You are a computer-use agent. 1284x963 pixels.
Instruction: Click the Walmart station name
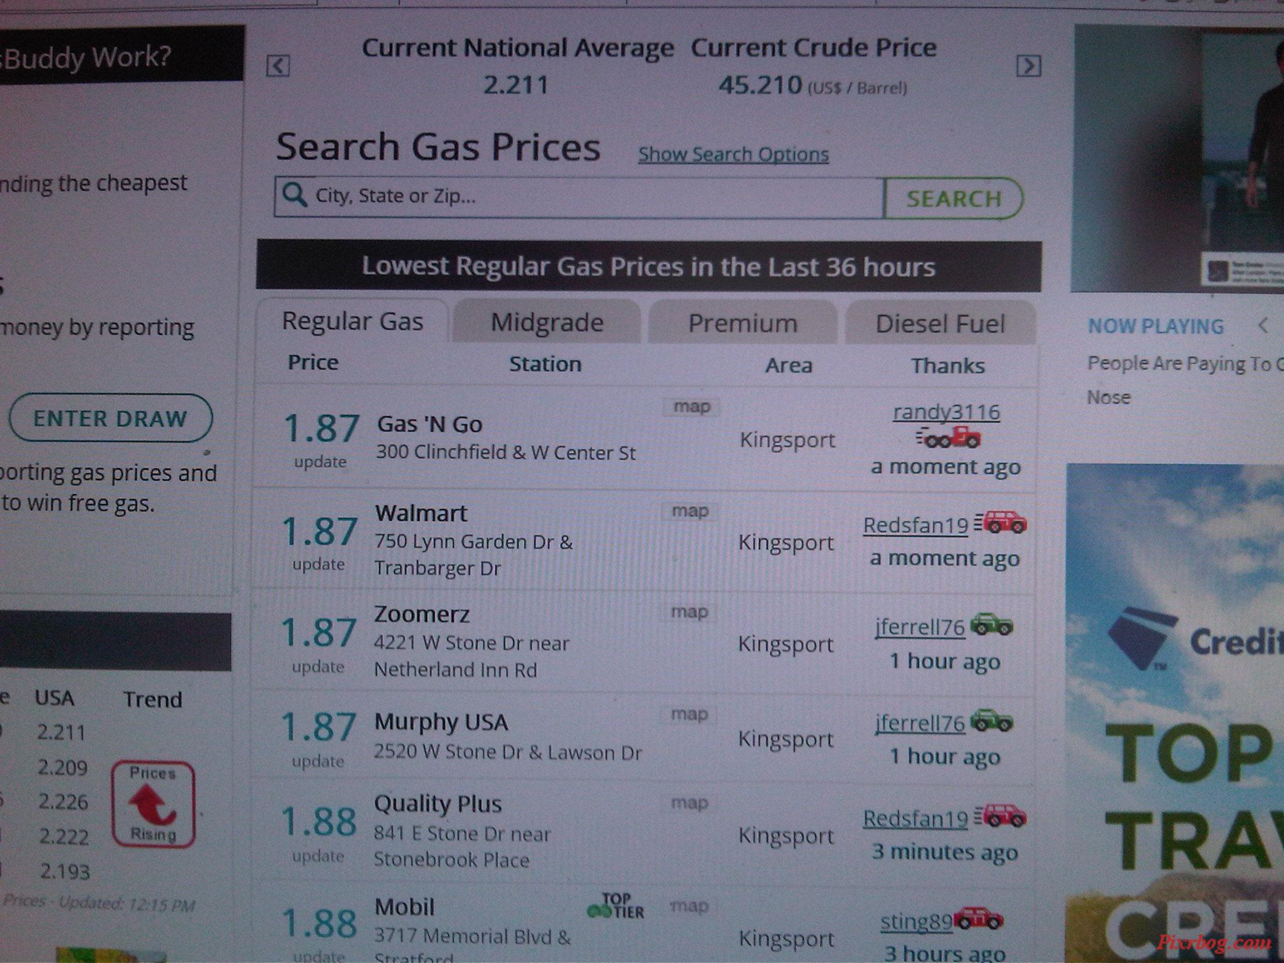click(421, 513)
